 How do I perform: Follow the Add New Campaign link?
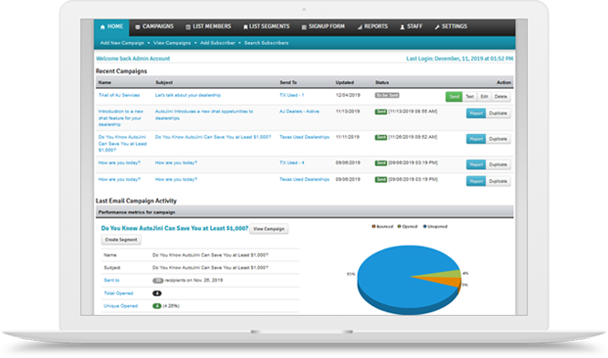click(122, 43)
